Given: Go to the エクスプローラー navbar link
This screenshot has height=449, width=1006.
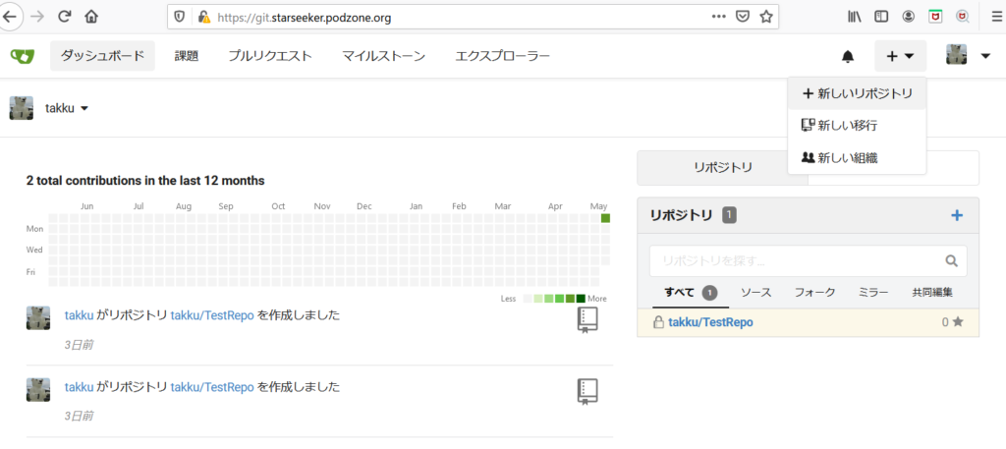Looking at the screenshot, I should [502, 56].
